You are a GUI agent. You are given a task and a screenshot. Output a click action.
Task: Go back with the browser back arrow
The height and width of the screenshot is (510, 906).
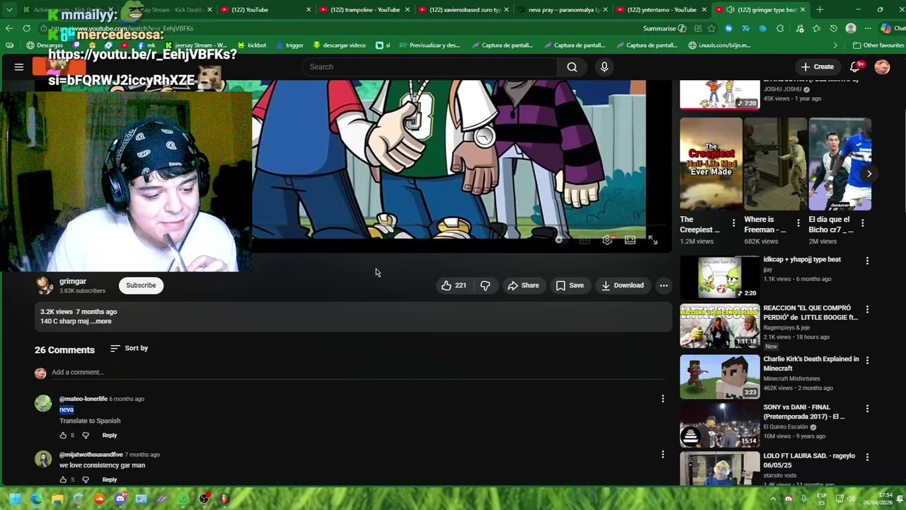(x=9, y=28)
